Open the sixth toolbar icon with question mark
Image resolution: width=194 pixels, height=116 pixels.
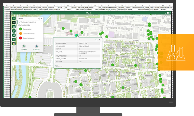(14, 39)
